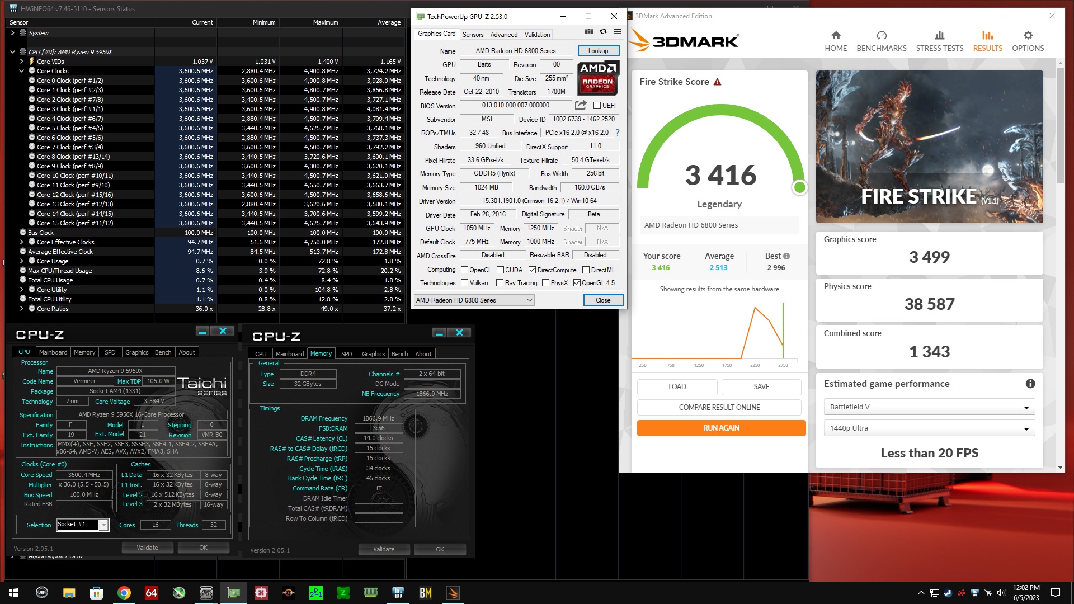The width and height of the screenshot is (1074, 604).
Task: Click the scroll-down arrow in 3DMark results
Action: tap(1060, 468)
